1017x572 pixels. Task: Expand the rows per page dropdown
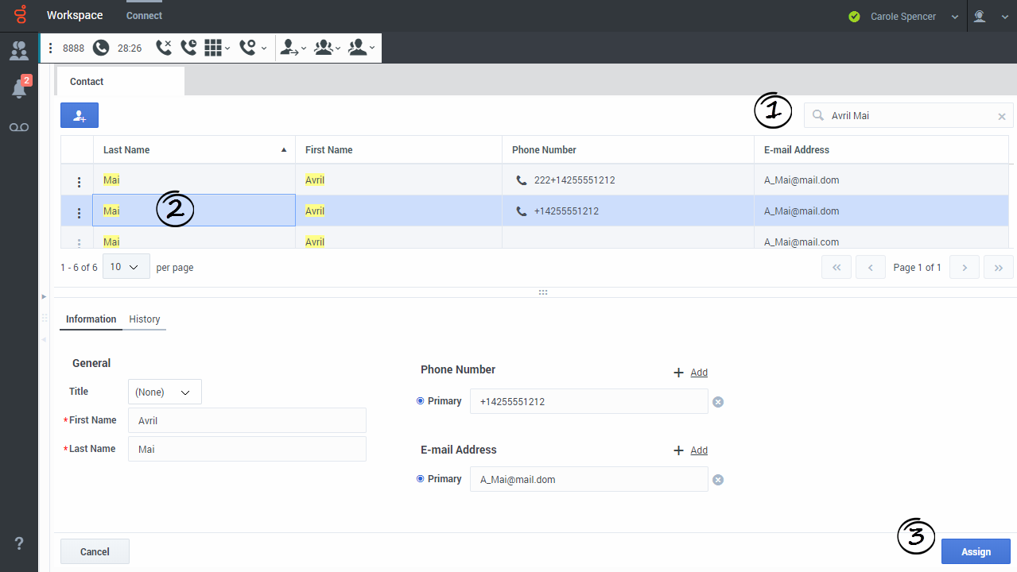126,267
